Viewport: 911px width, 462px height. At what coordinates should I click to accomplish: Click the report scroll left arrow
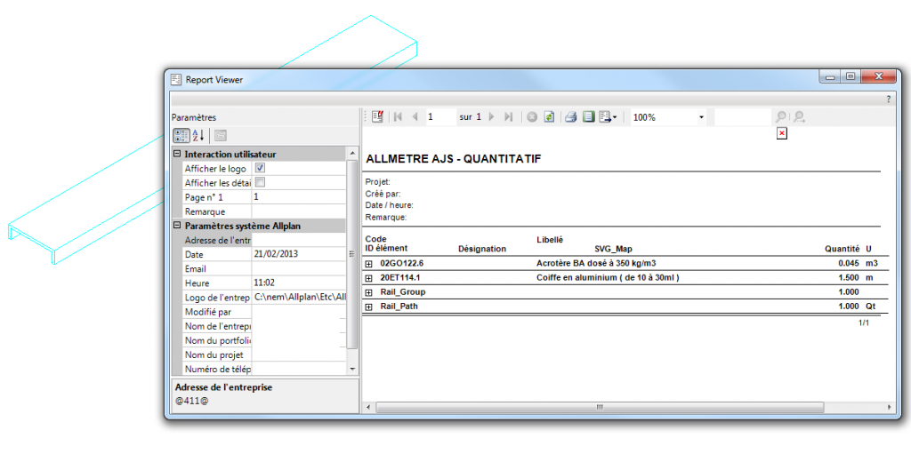pos(368,408)
